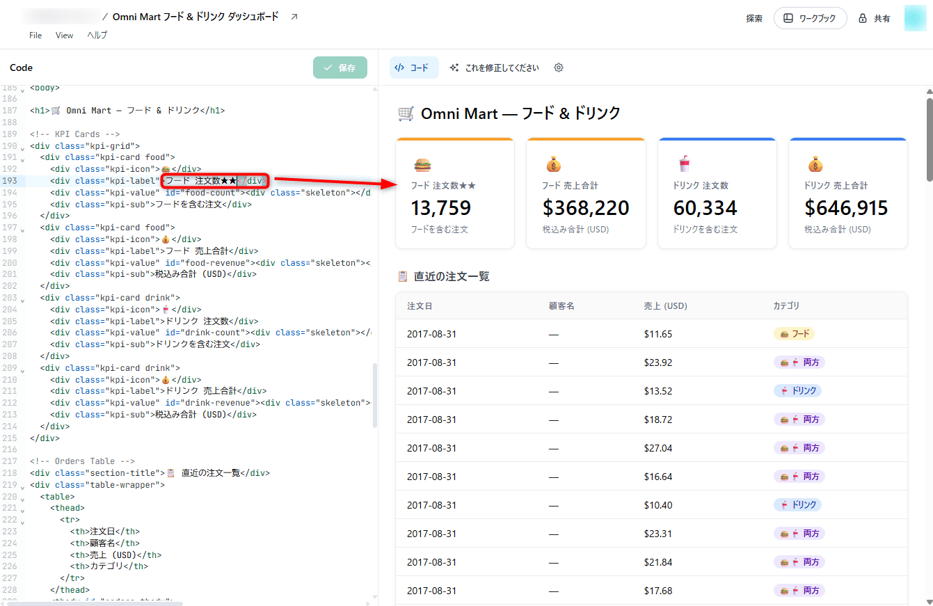Click the $368,220 KPI value
Image resolution: width=933 pixels, height=606 pixels.
tap(586, 207)
